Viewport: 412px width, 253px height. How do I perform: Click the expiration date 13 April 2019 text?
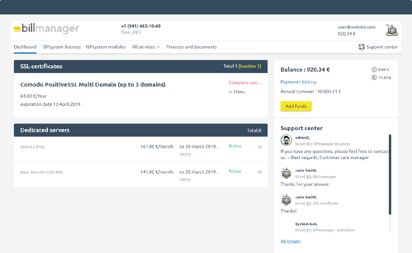click(x=51, y=104)
